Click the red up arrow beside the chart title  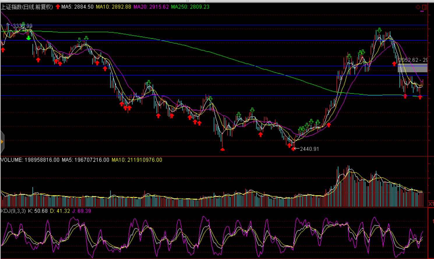click(58, 7)
